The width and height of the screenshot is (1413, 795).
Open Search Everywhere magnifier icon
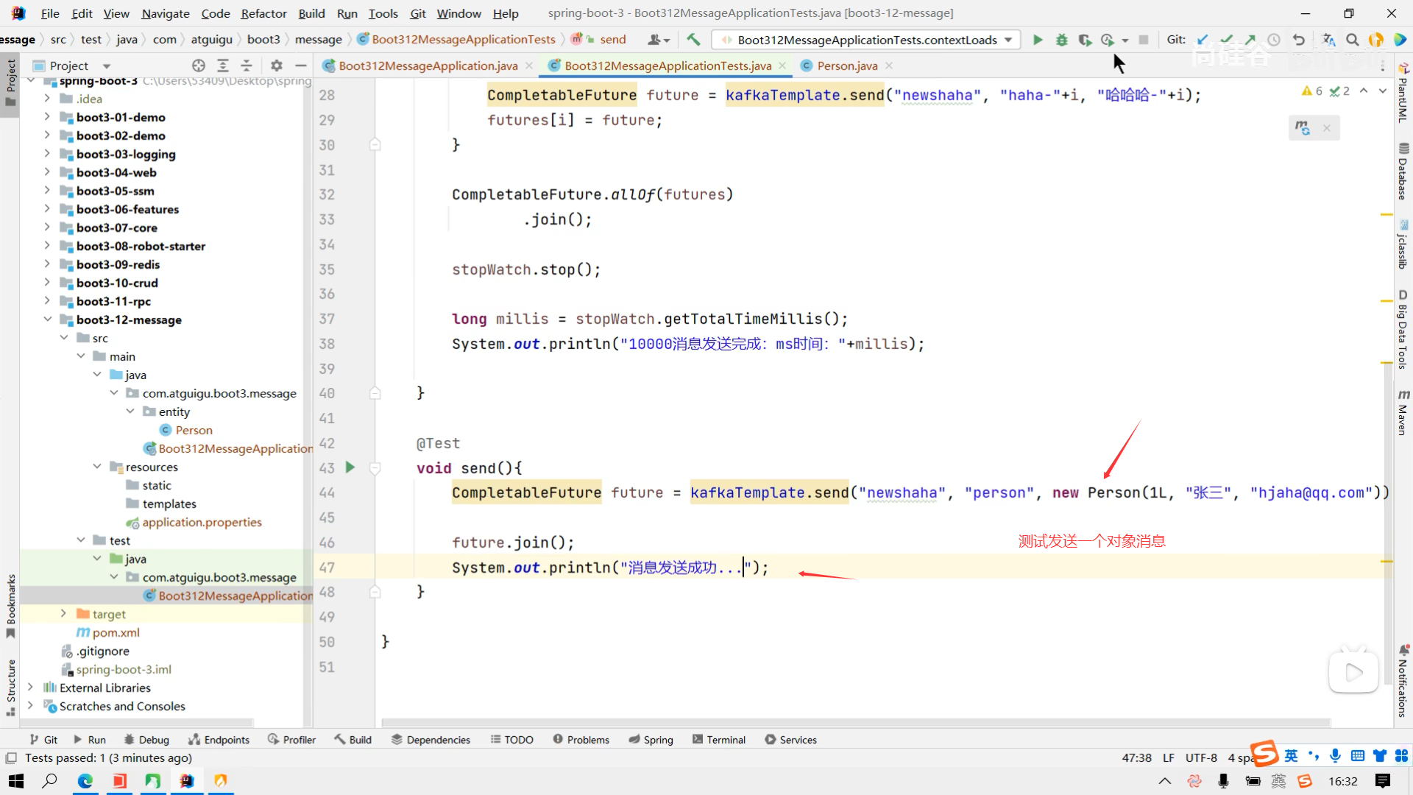[1352, 40]
